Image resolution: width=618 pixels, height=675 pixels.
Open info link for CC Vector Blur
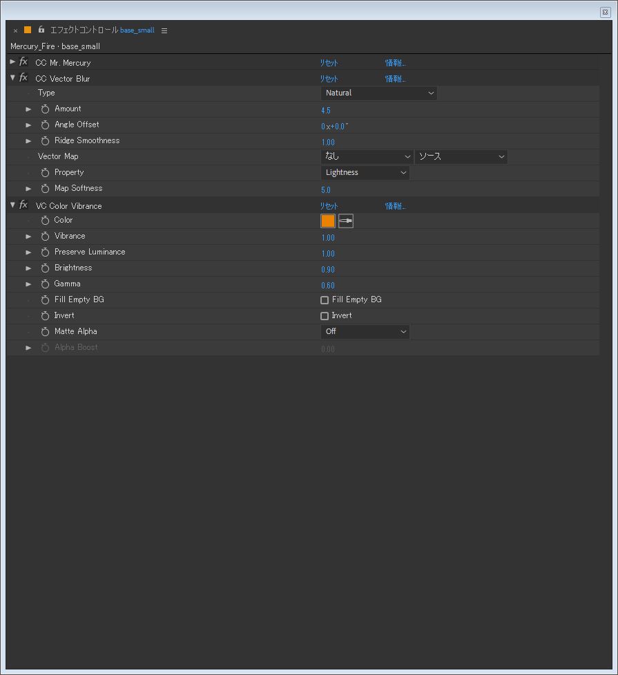coord(396,79)
